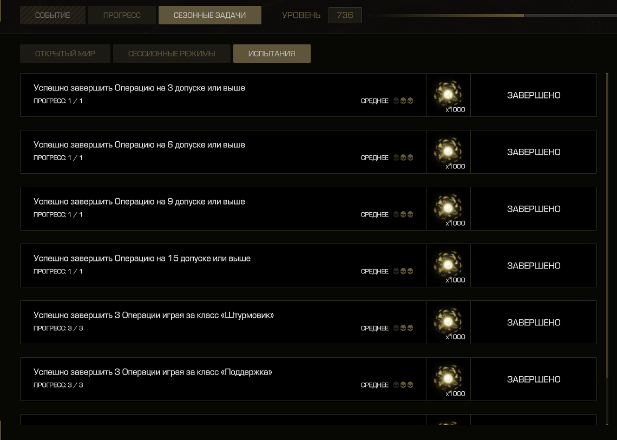Select task 'Успешно завершить Операцию на 3 допуске или выше'

(139, 88)
